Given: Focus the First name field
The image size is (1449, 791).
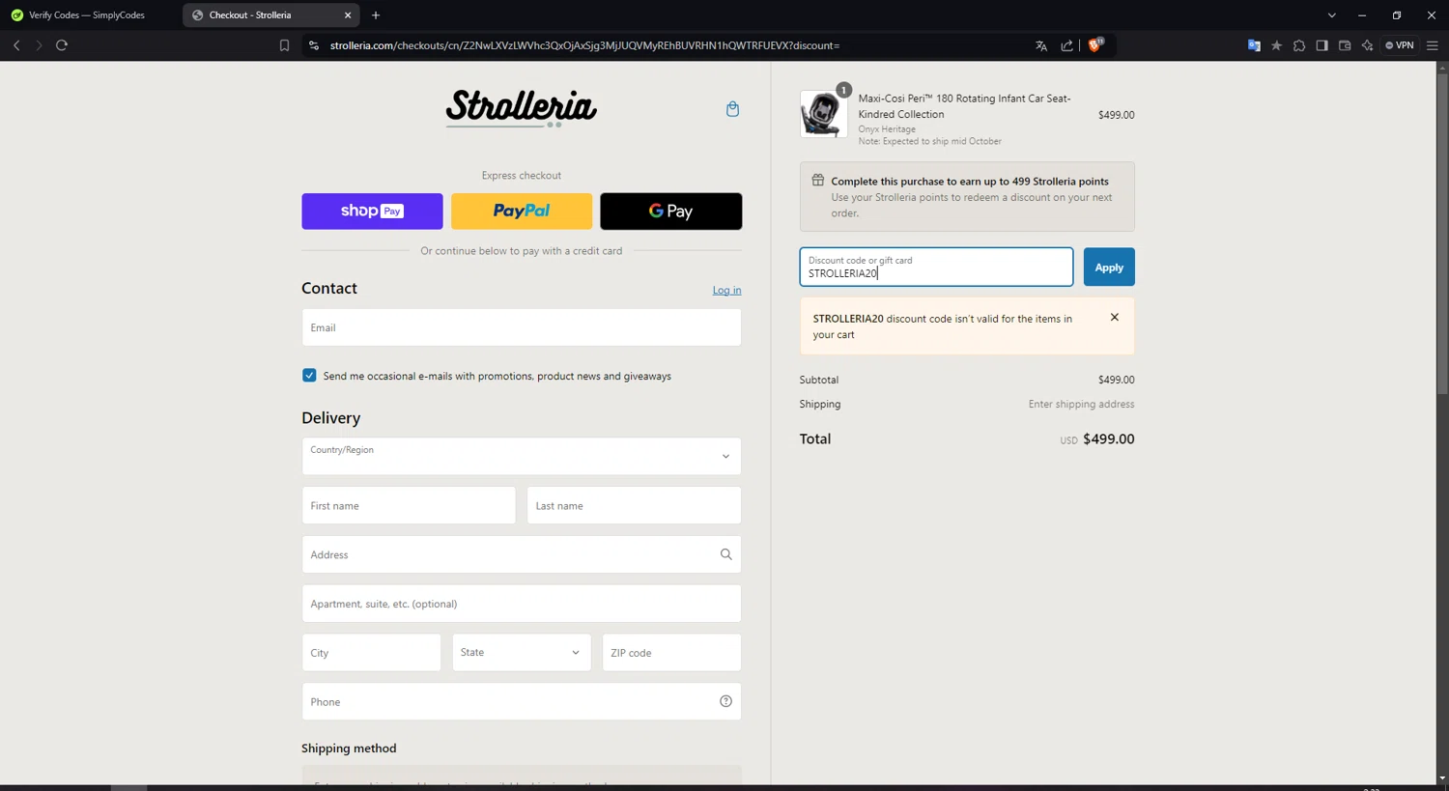Looking at the screenshot, I should point(409,505).
